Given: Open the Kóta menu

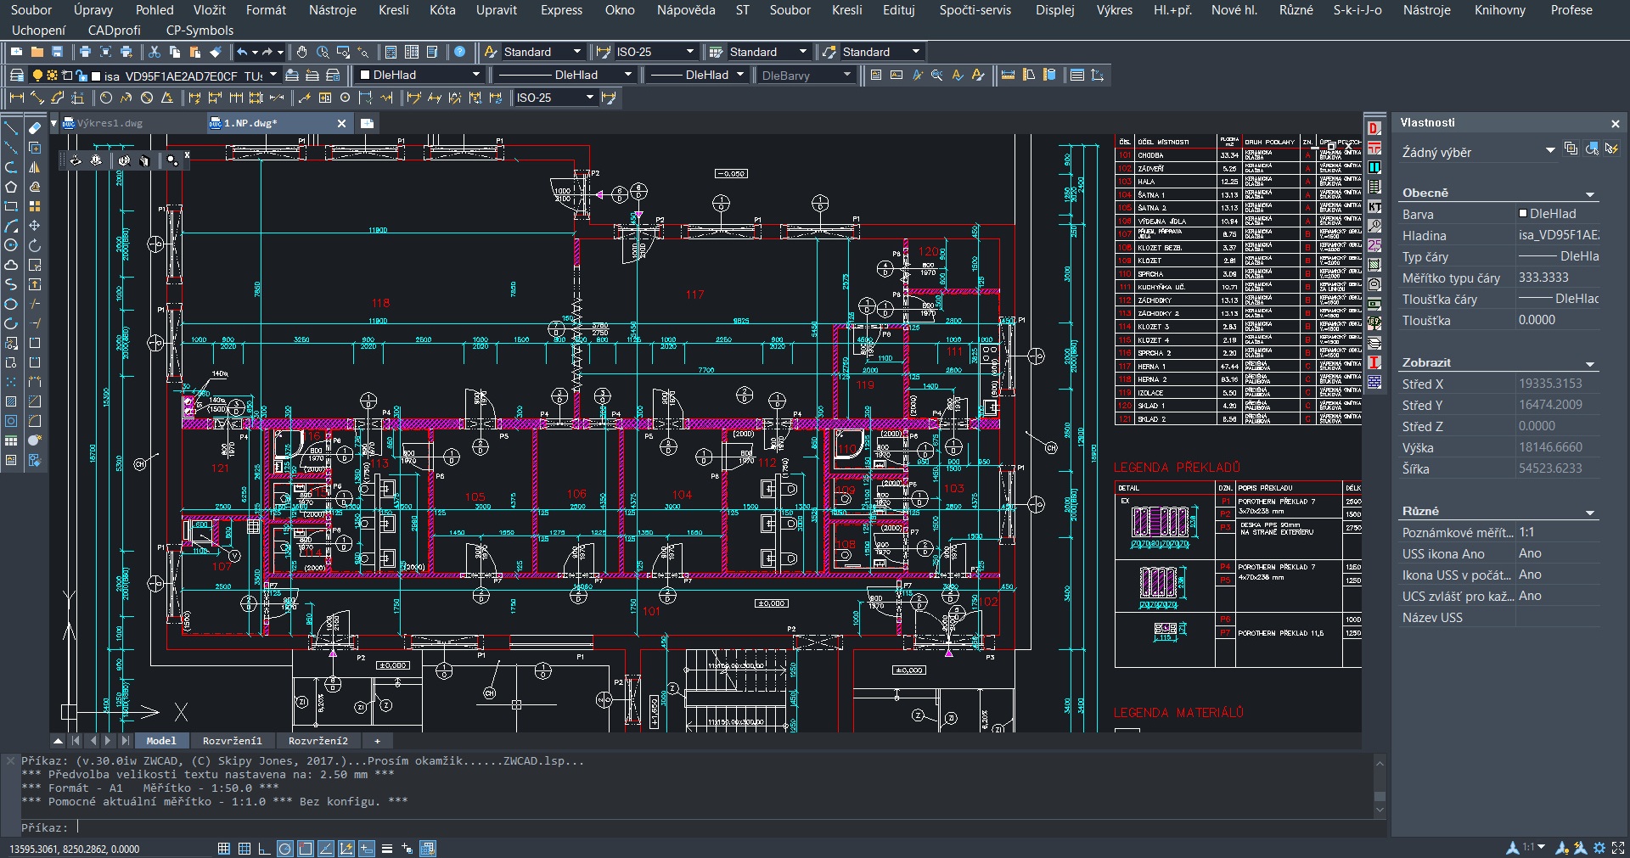Looking at the screenshot, I should (x=442, y=10).
